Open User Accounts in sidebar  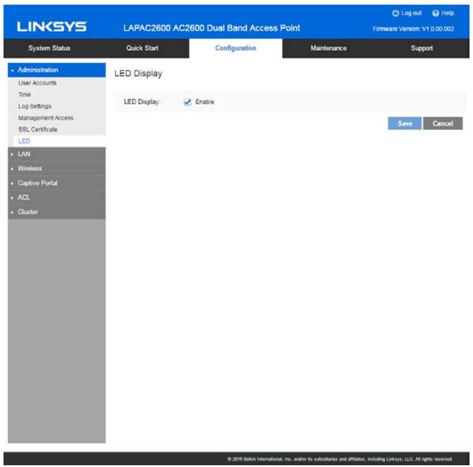pyautogui.click(x=37, y=83)
